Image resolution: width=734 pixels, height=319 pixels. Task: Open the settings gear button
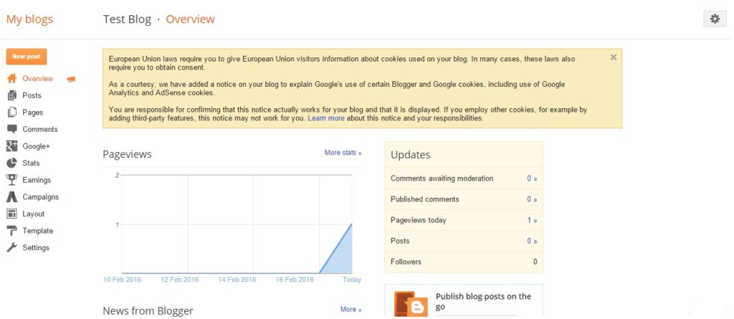(715, 19)
